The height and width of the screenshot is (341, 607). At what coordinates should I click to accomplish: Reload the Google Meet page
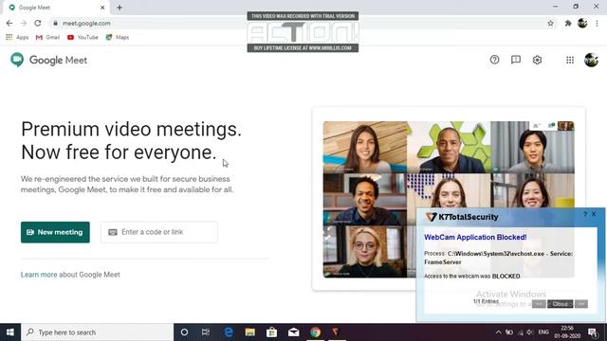point(38,23)
